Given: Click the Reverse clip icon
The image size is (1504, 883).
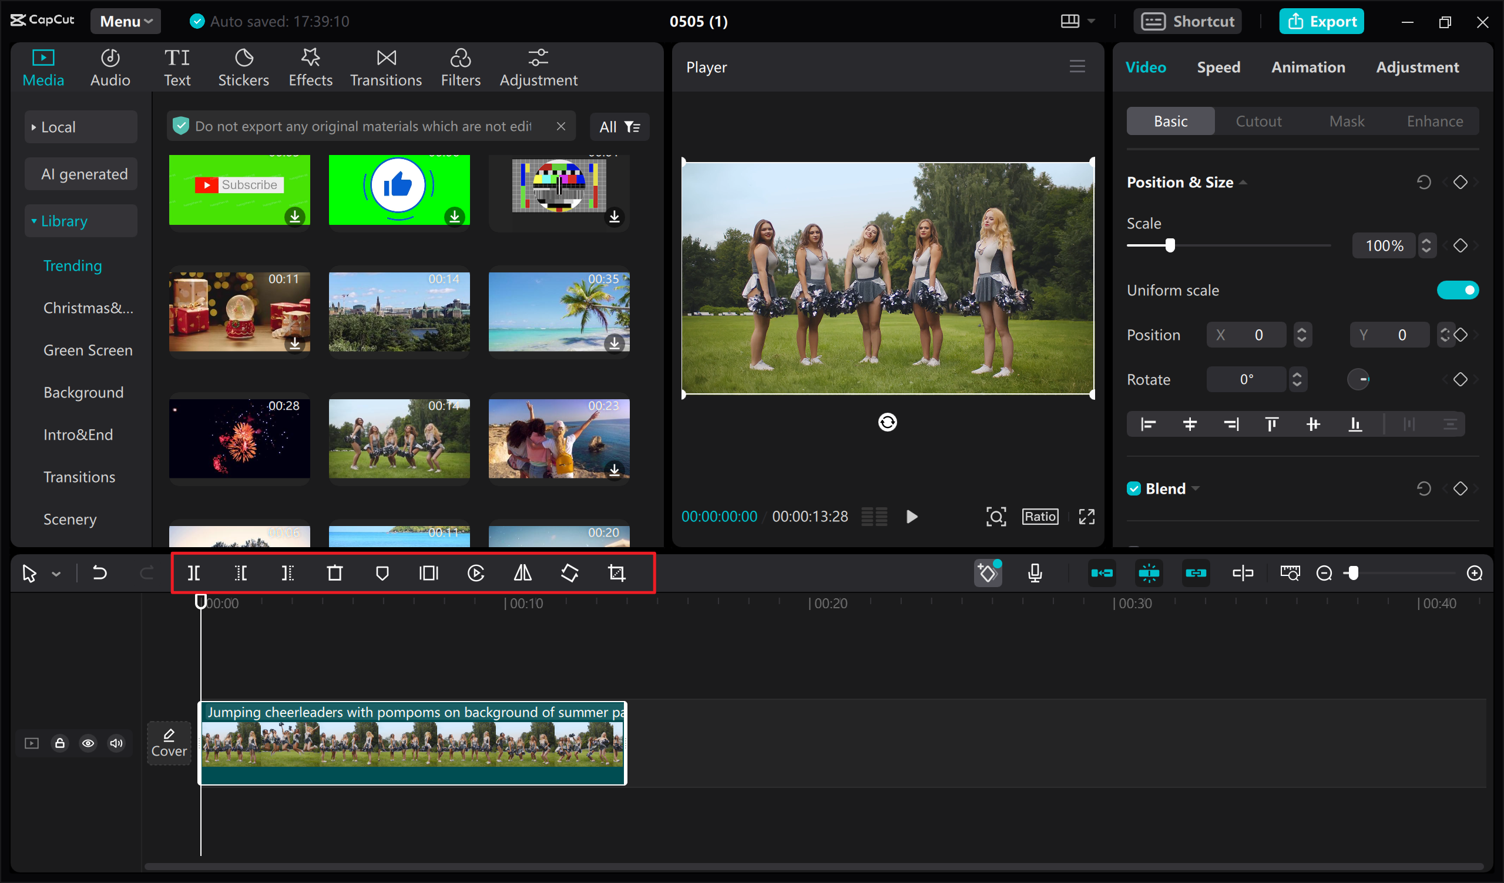Looking at the screenshot, I should tap(476, 574).
